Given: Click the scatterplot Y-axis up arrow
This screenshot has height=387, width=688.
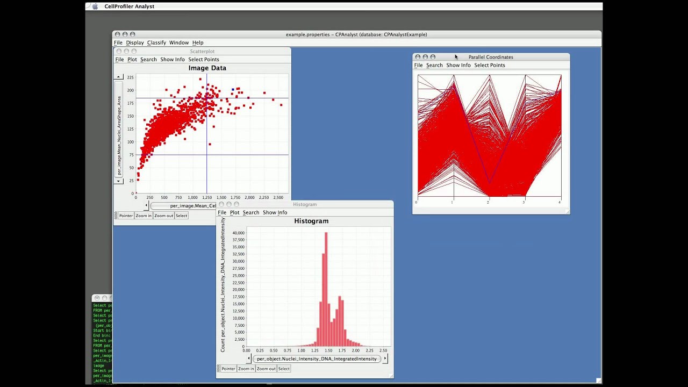Looking at the screenshot, I should [x=119, y=77].
